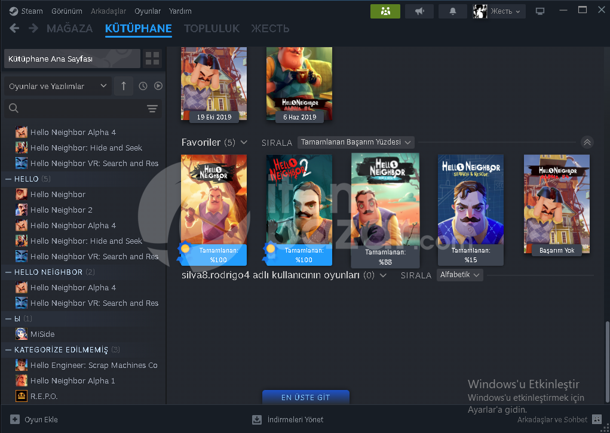The width and height of the screenshot is (610, 433).
Task: Open Tamamlanan Başarım Yüzdesi sort dropdown
Action: pyautogui.click(x=355, y=142)
